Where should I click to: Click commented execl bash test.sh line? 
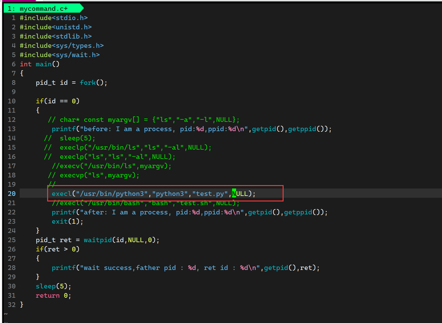click(145, 203)
